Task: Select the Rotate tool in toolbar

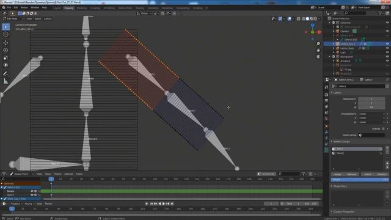Action: pos(5,50)
